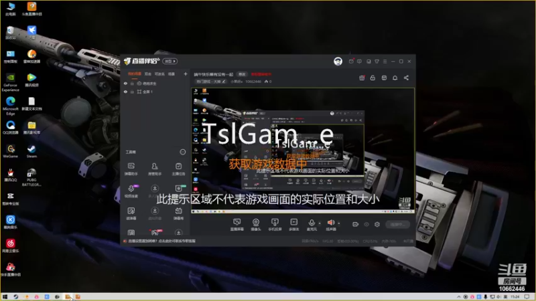Add a 手机投屏 phone casting source
This screenshot has height=301, width=536.
(x=275, y=225)
